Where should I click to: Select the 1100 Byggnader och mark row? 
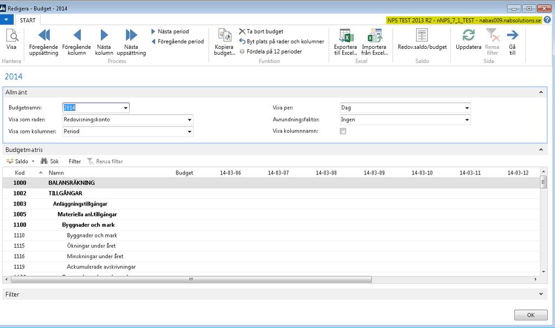click(271, 224)
